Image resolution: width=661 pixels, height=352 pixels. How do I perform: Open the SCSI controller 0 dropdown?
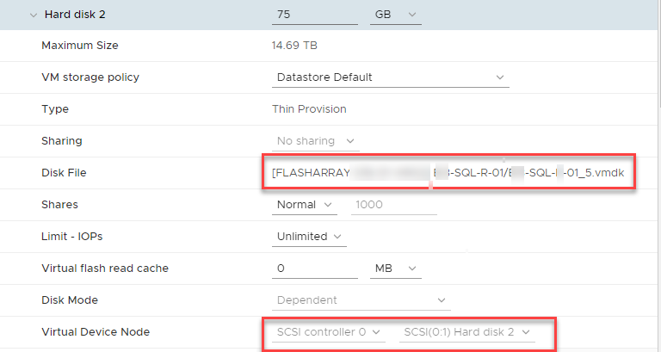[329, 332]
